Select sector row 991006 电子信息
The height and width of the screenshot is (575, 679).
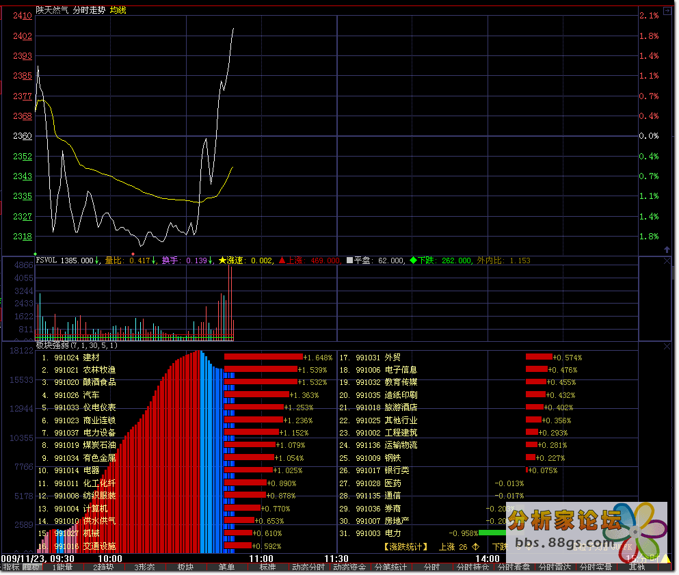point(378,370)
